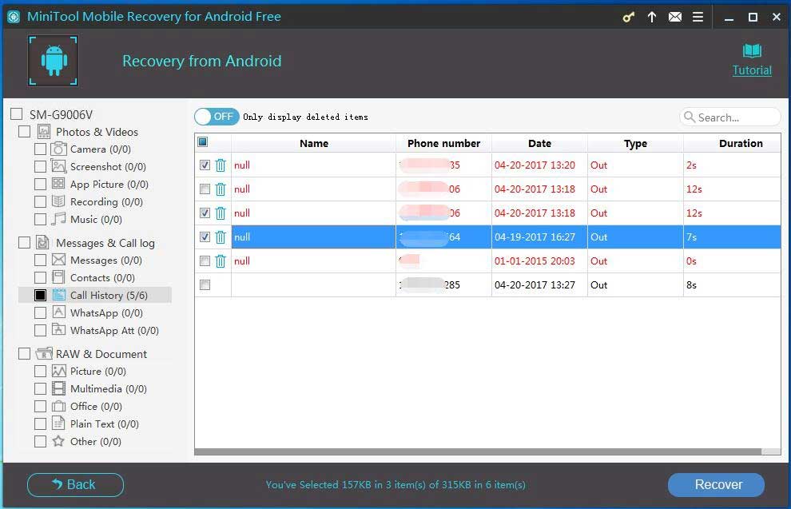Viewport: 791px width, 509px height.
Task: Click the Messages envelope icon
Action: [58, 260]
